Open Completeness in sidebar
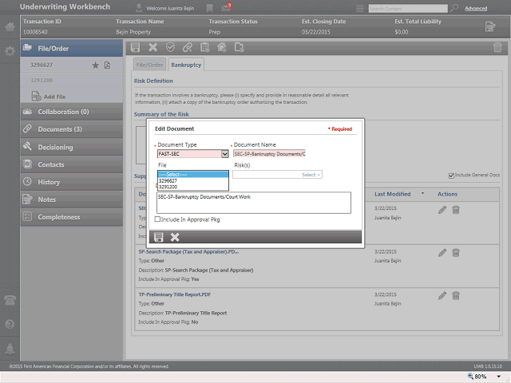Screen dimensions: 511x383 (72, 217)
